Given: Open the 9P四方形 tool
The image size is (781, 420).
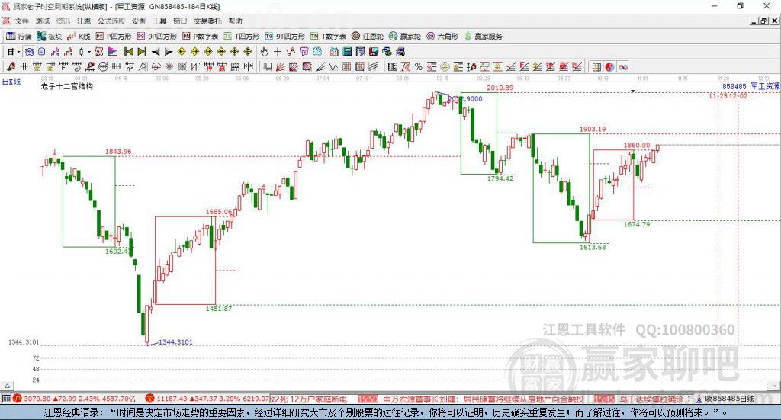Looking at the screenshot, I should [157, 37].
